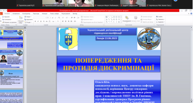This screenshot has width=194, height=103.
Task: Open the Основне ribbon tab
Action: pos(7,14)
